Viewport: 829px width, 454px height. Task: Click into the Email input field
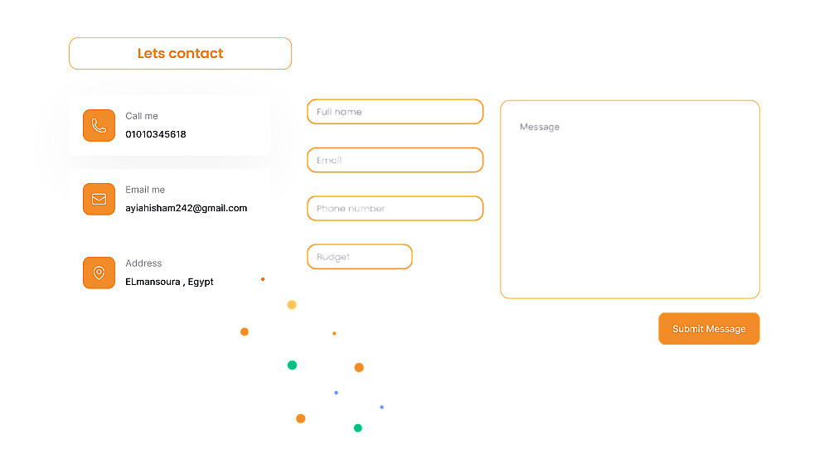[395, 160]
